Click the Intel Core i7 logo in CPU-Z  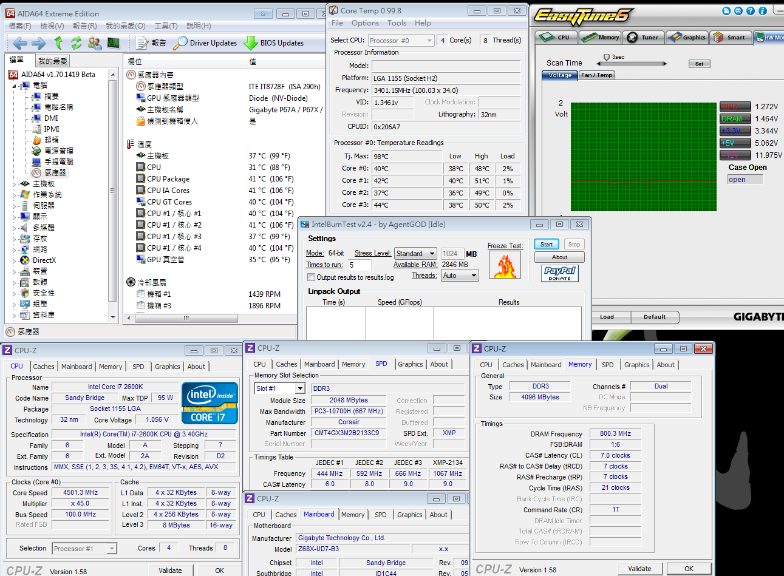210,403
